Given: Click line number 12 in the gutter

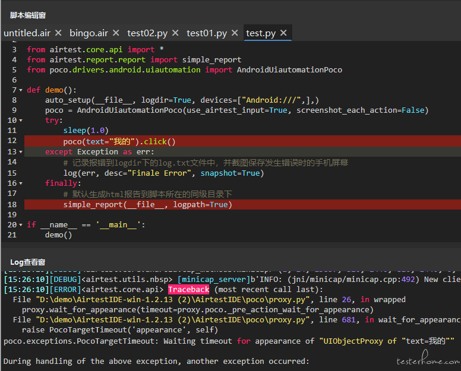Looking at the screenshot, I should point(12,141).
